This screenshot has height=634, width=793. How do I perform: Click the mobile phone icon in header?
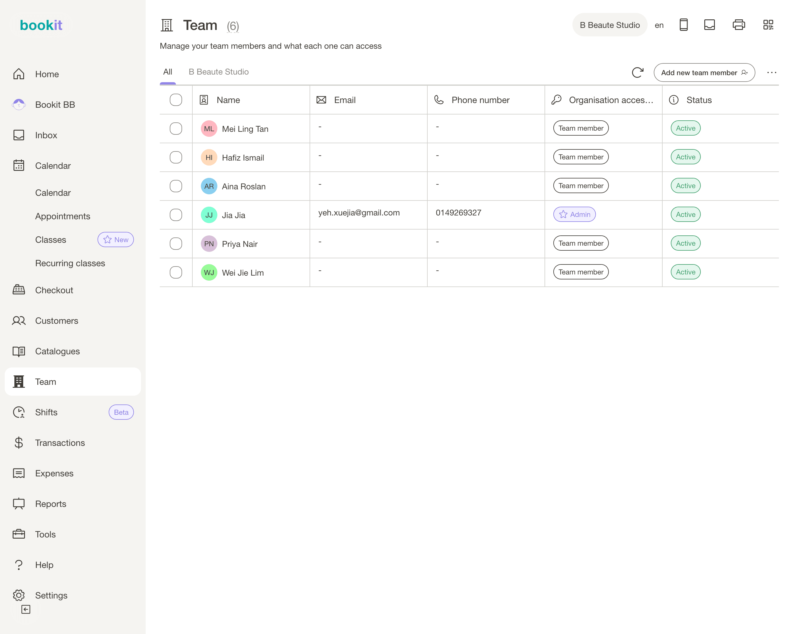point(683,25)
